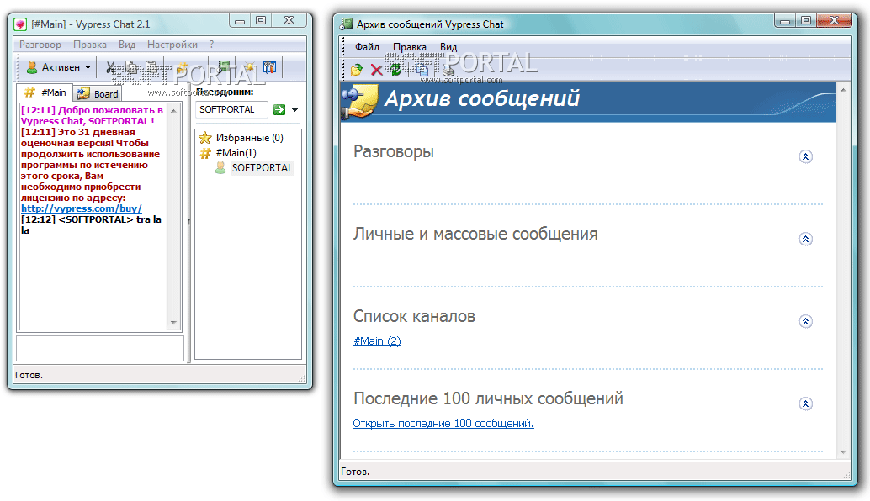
Task: Click the welcome message 'Добро пожаловать в Vypress Chat'
Action: coord(92,115)
